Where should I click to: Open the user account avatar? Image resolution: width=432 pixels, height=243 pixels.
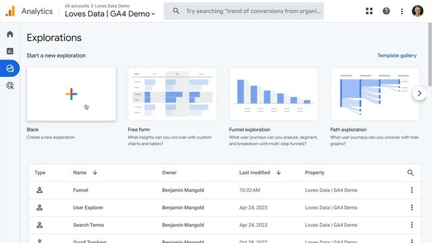417,11
